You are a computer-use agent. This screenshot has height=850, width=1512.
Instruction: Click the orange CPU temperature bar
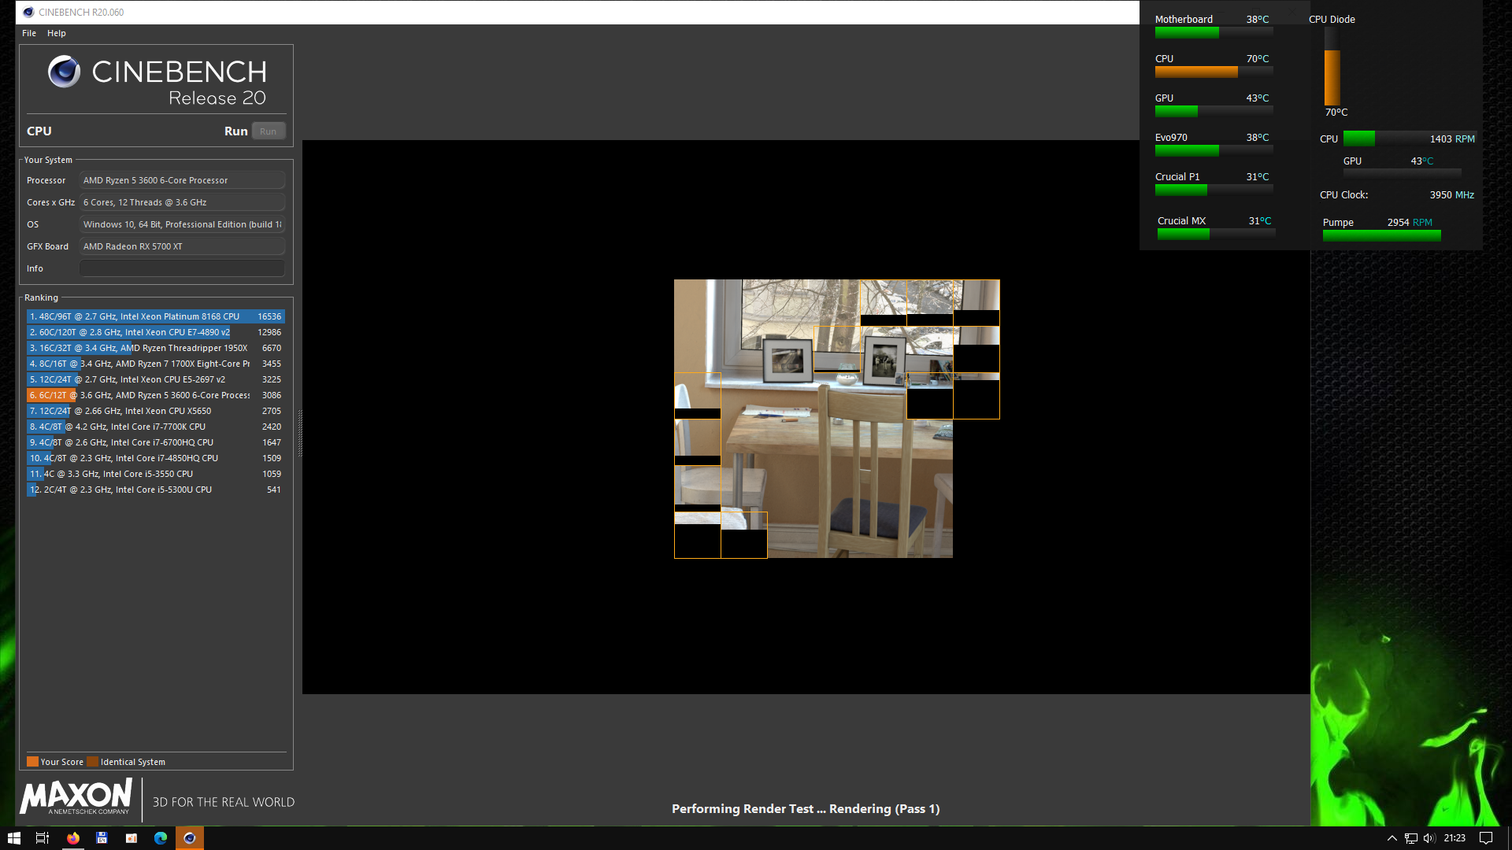click(1195, 72)
